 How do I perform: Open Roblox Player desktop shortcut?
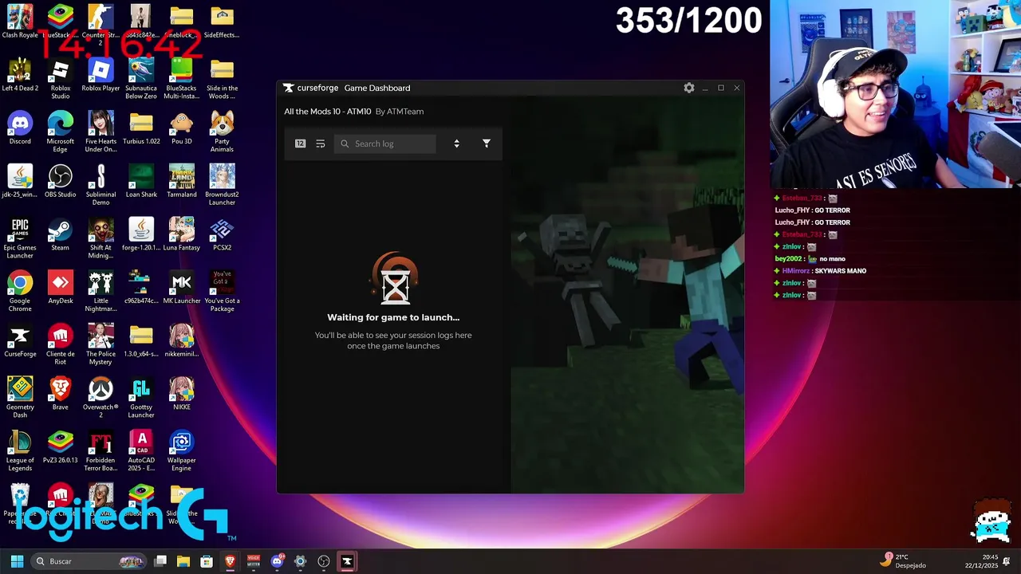click(101, 75)
